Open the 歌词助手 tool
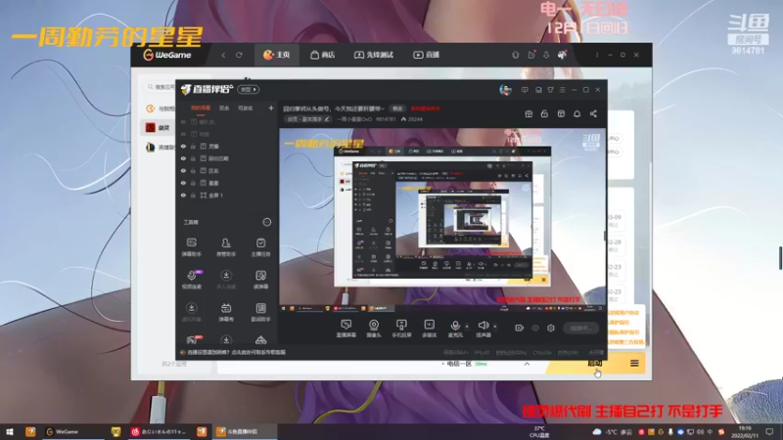This screenshot has width=783, height=440. [x=260, y=312]
